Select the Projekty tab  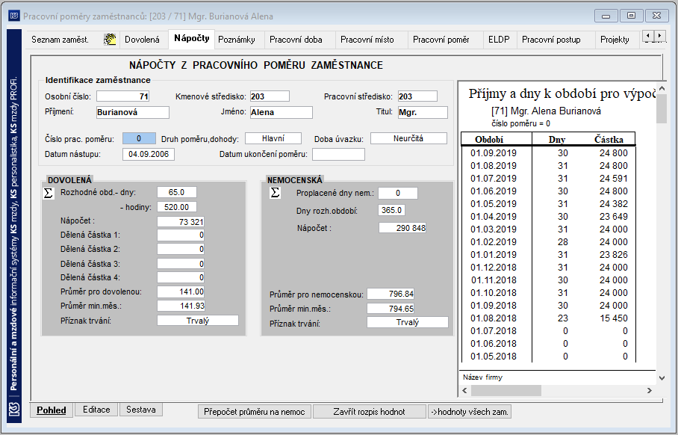(x=615, y=40)
